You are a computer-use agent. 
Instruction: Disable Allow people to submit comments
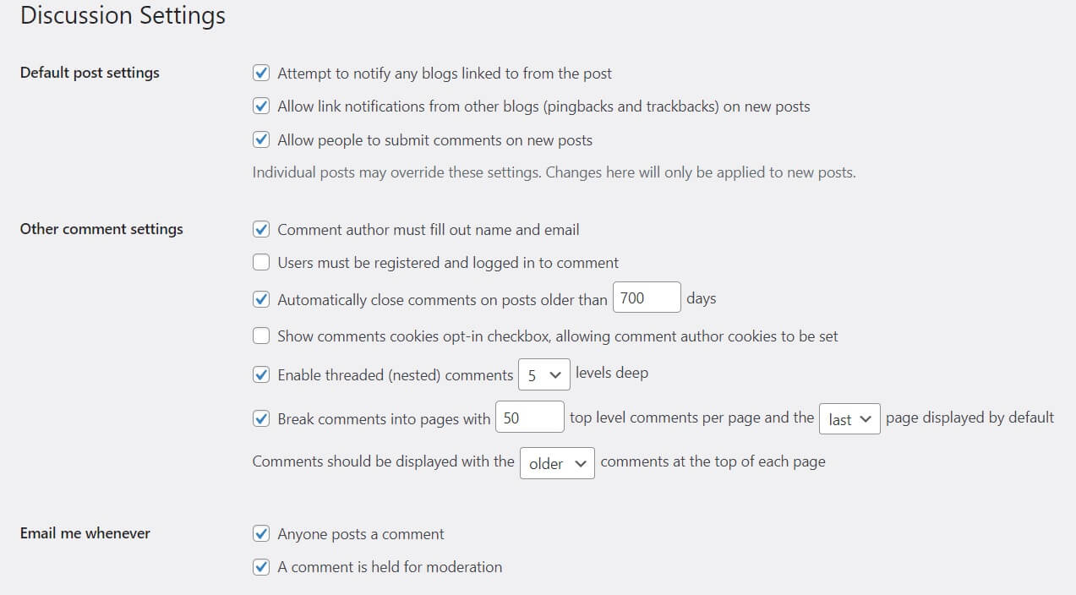point(261,140)
